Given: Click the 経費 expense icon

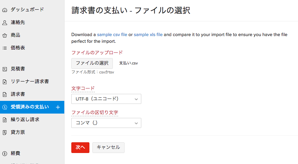Looking at the screenshot, I should click(x=5, y=153).
